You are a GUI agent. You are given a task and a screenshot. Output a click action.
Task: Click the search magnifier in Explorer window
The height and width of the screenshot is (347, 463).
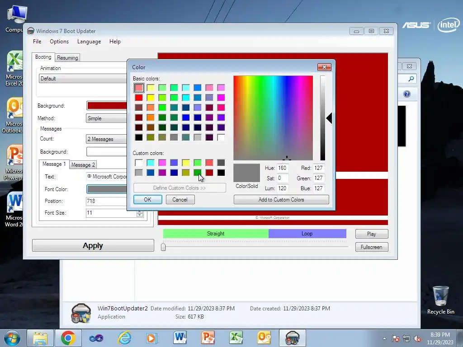point(411,79)
